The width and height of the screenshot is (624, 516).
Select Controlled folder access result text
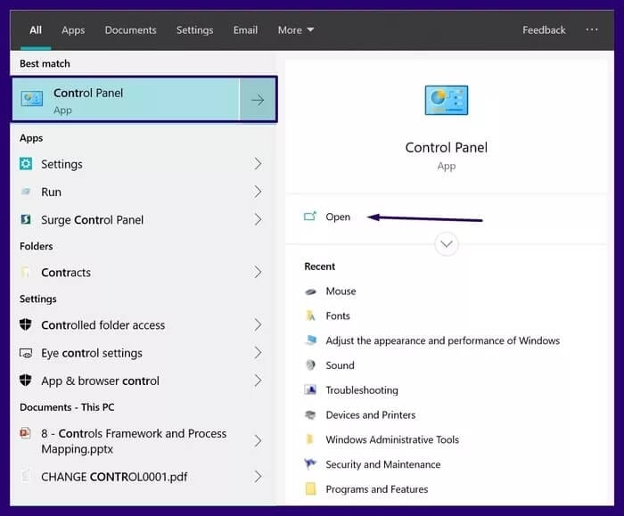coord(103,325)
